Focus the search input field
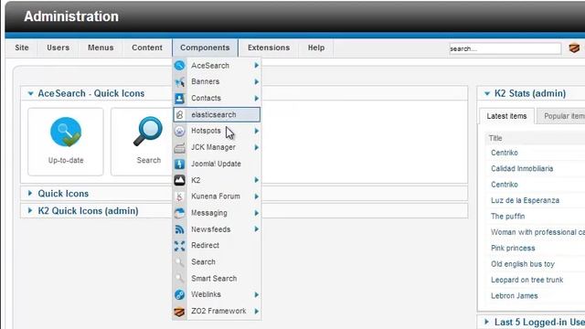The width and height of the screenshot is (585, 329). pyautogui.click(x=505, y=48)
